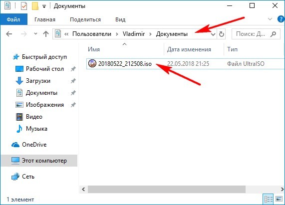Open Сеть in navigation pane

click(x=28, y=177)
